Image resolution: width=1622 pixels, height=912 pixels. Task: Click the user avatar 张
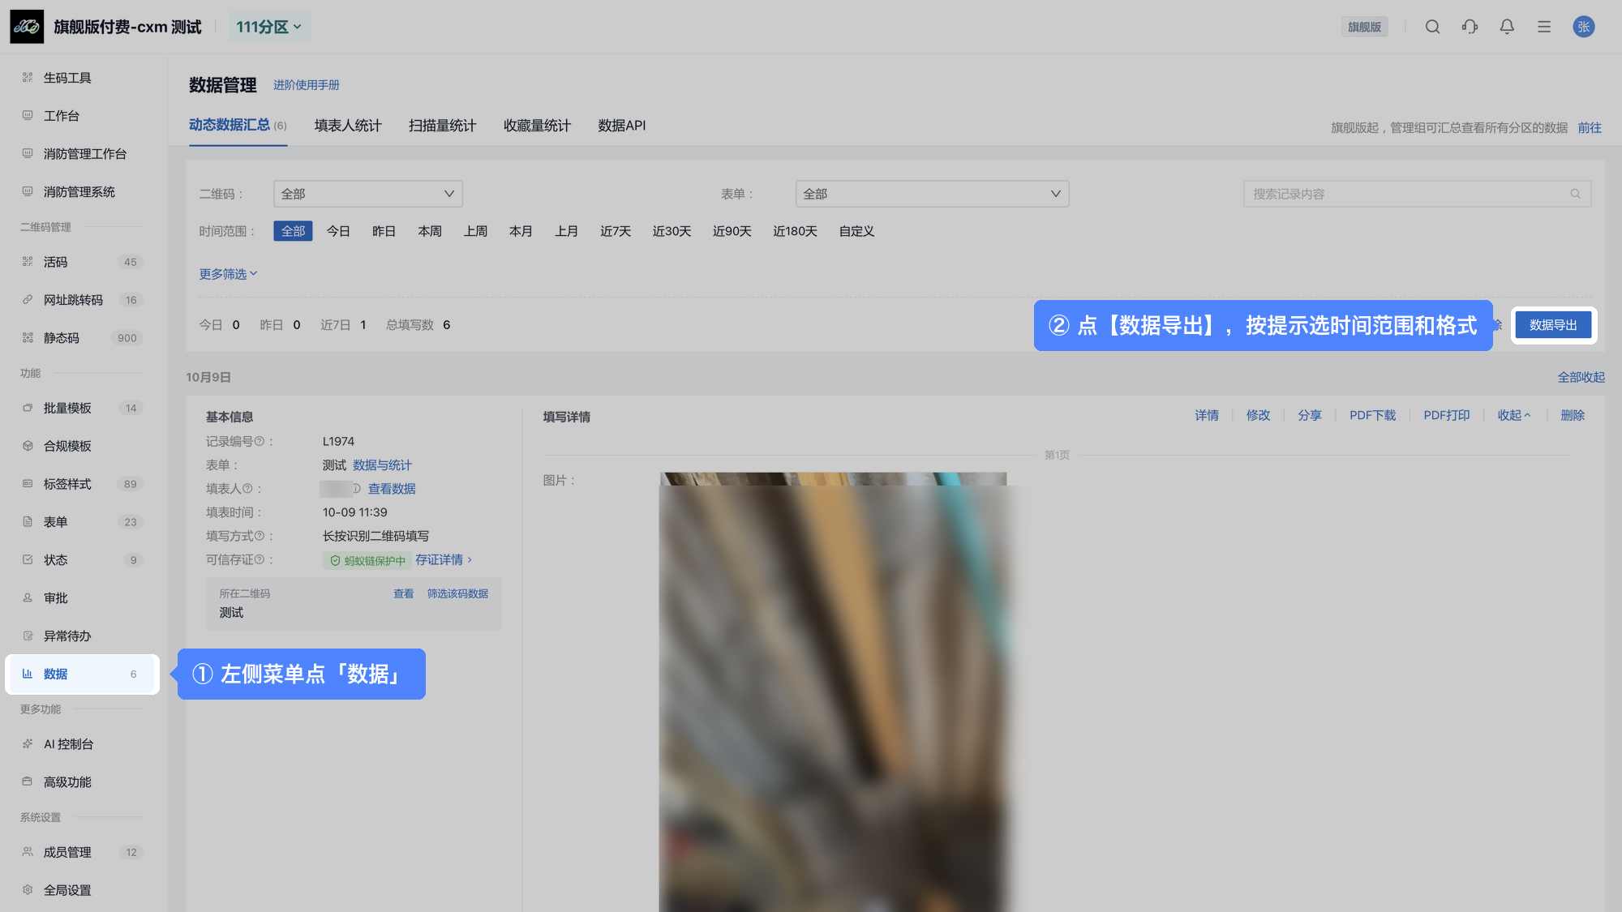pyautogui.click(x=1584, y=27)
